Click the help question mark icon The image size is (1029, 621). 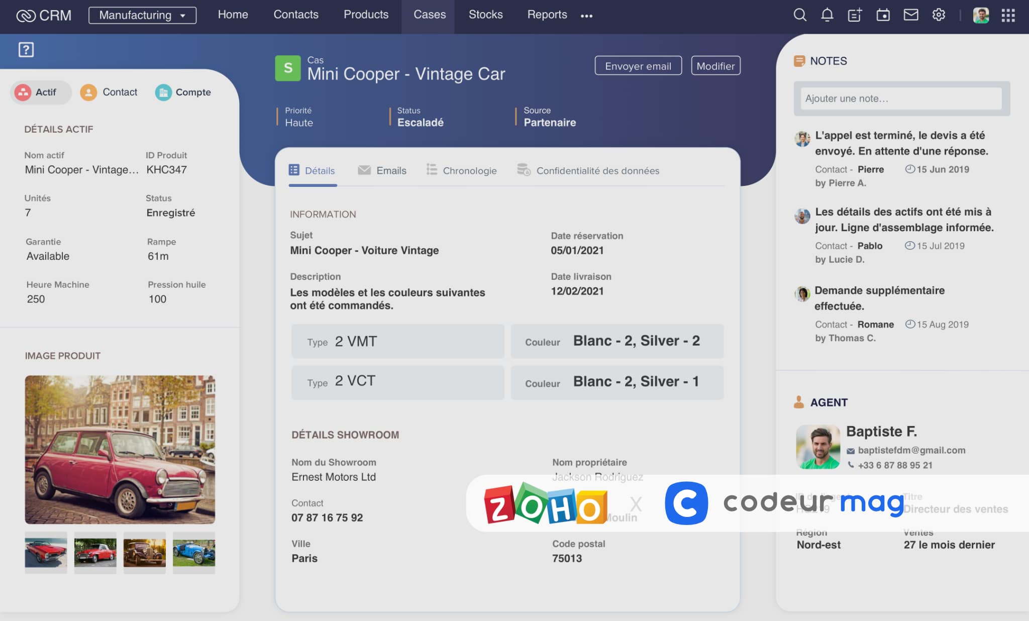[x=25, y=50]
